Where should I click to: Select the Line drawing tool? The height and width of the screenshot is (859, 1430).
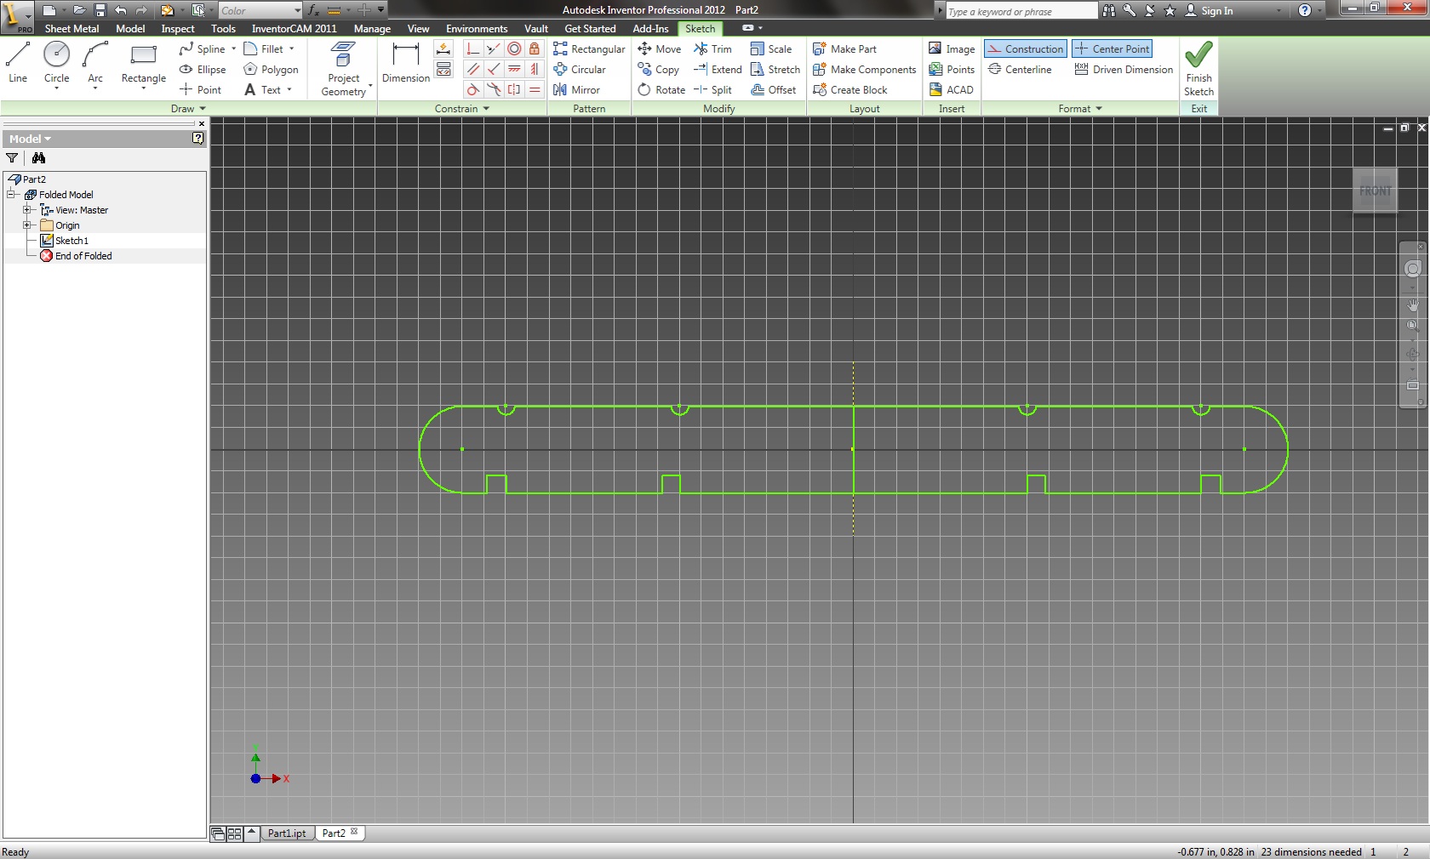18,63
